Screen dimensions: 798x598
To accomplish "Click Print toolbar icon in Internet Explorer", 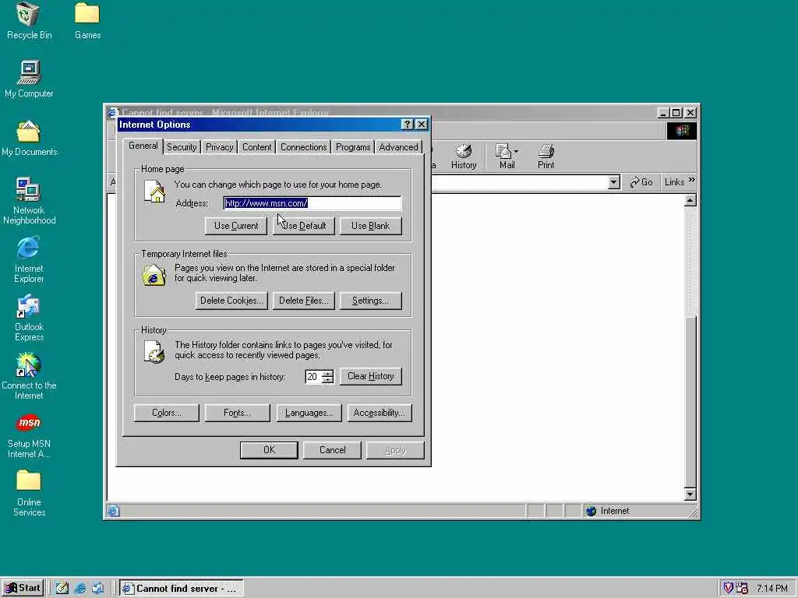I will pos(546,156).
